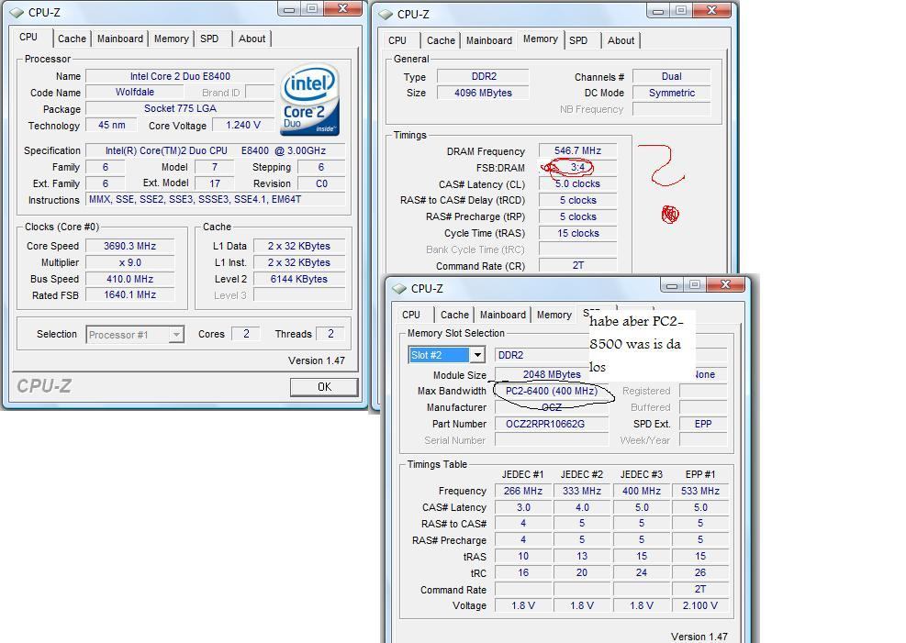The width and height of the screenshot is (906, 643).
Task: Click the EPP #1 frequency 533 MHz
Action: [x=700, y=491]
